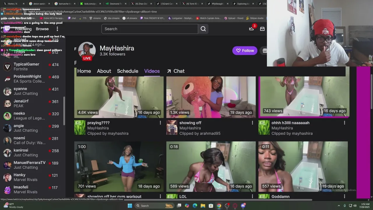Open Prime loot crown notifications icon
Viewport: 373px width, 210px height.
point(251,29)
